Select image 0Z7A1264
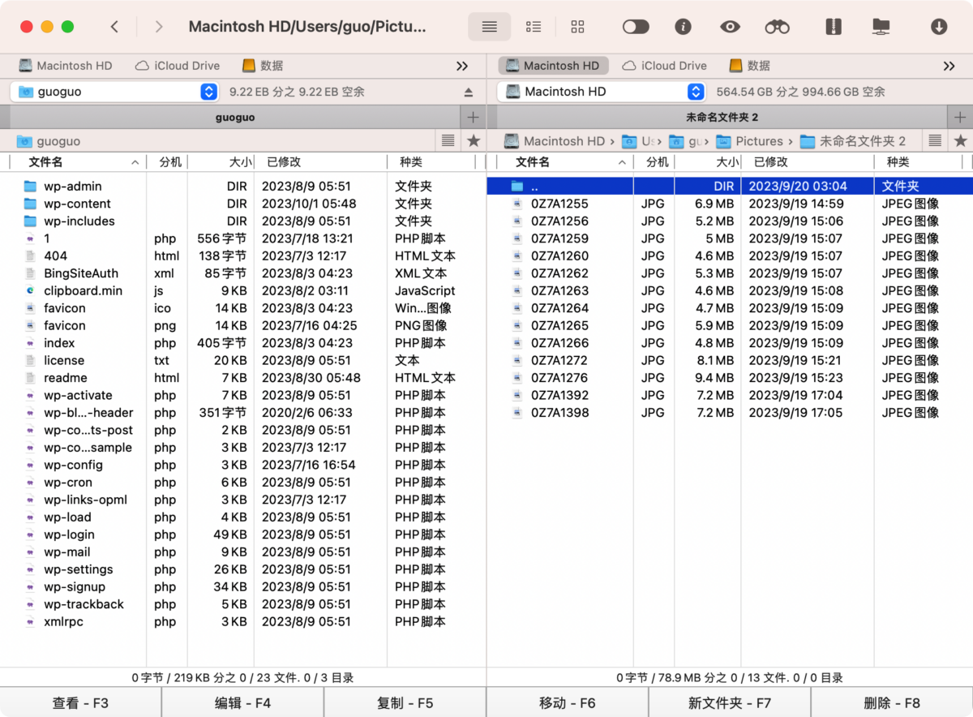The width and height of the screenshot is (973, 717). (x=730, y=308)
